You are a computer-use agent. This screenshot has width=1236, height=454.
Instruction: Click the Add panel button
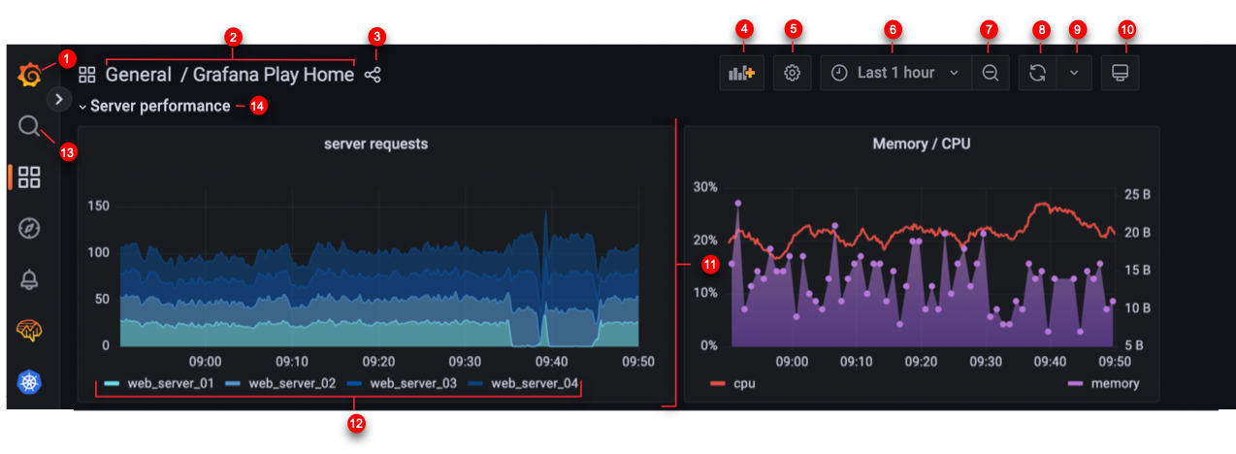click(x=742, y=73)
